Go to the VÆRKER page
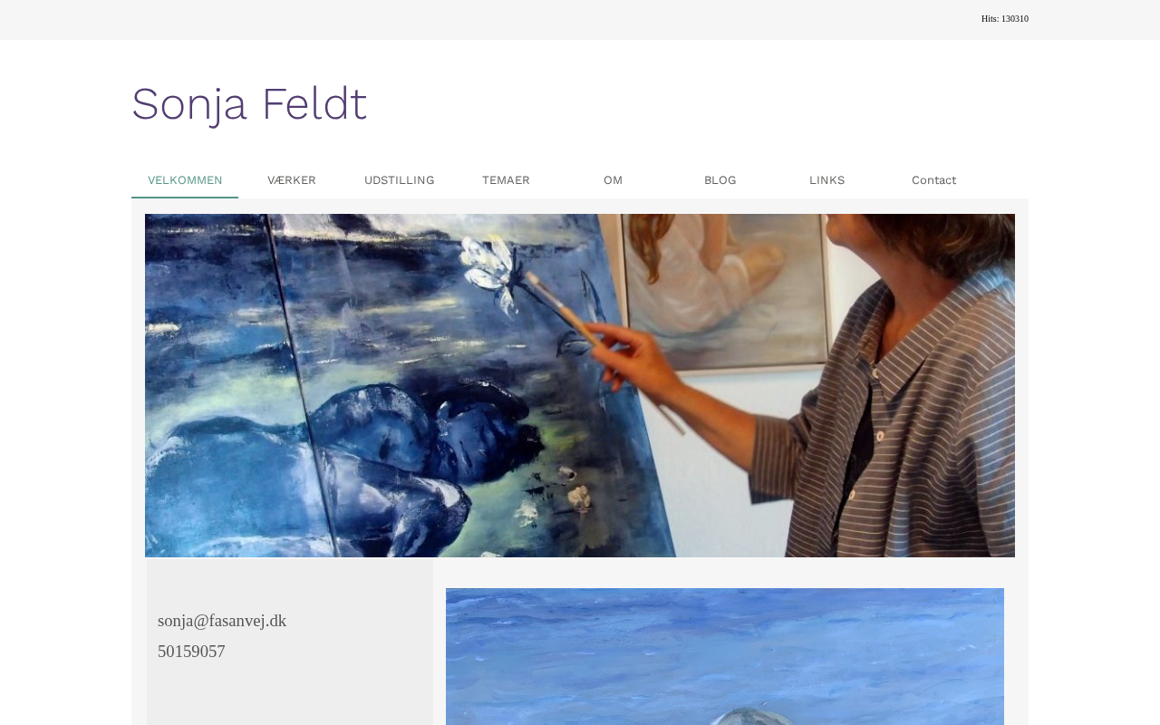The height and width of the screenshot is (725, 1160). pos(292,180)
